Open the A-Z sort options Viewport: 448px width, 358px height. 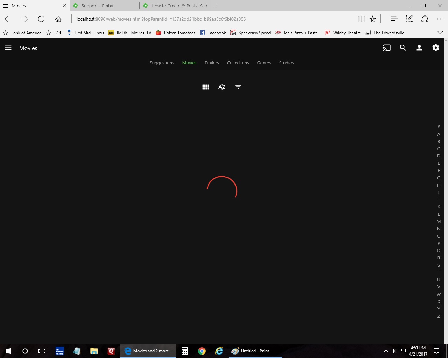point(222,87)
